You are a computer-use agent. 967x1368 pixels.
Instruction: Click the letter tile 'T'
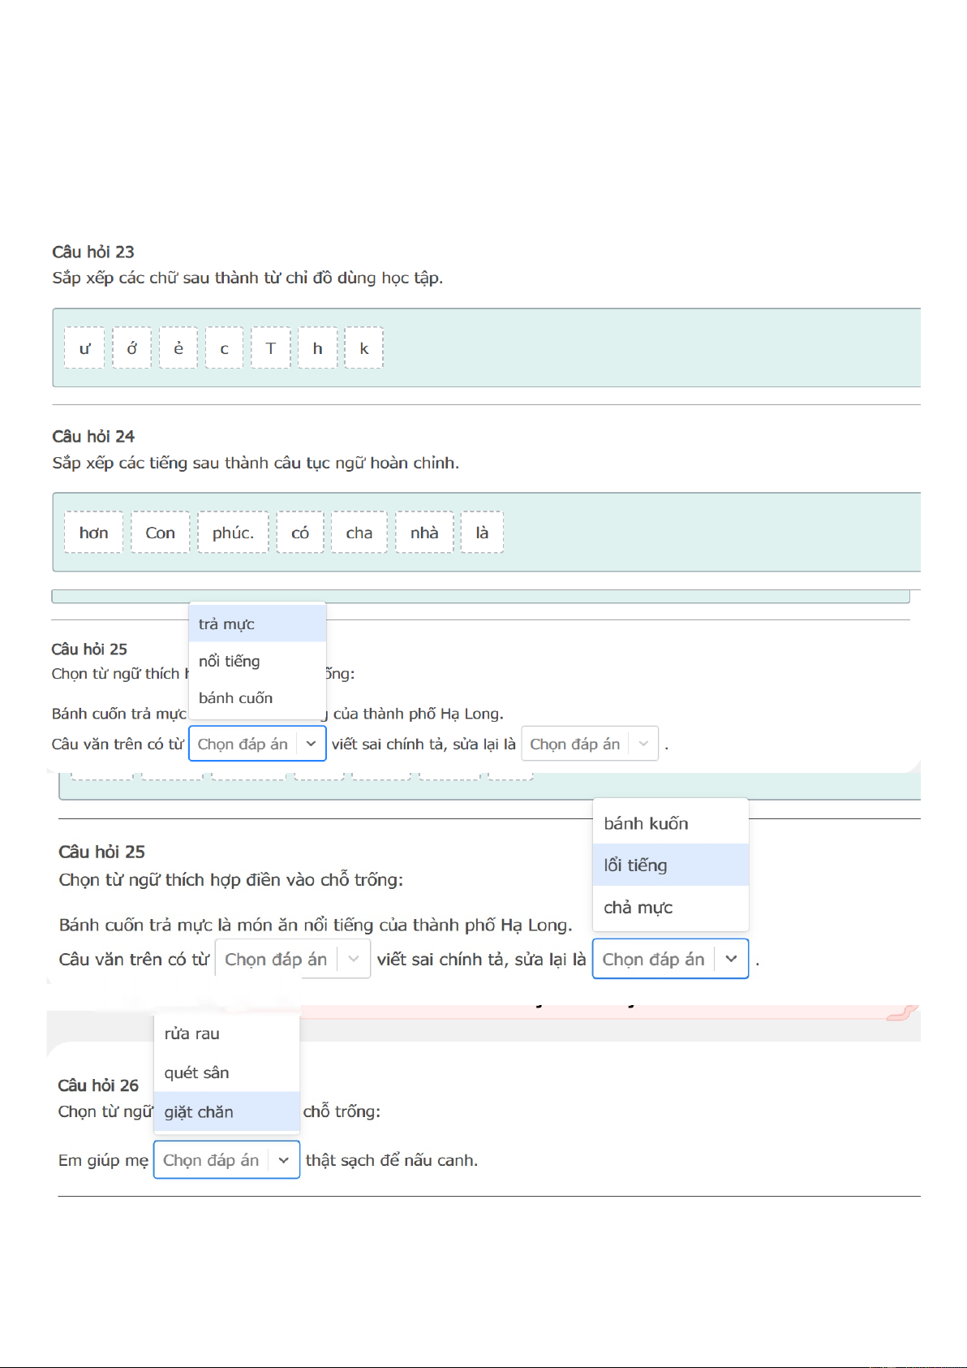click(271, 348)
